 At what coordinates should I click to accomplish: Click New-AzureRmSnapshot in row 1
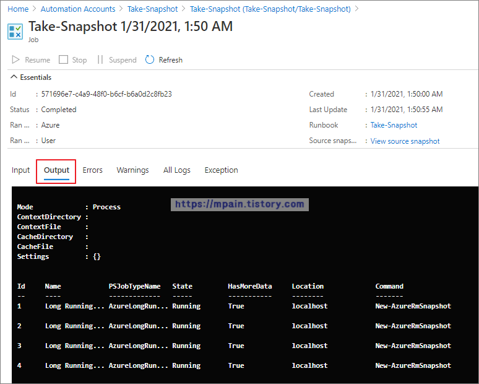413,306
